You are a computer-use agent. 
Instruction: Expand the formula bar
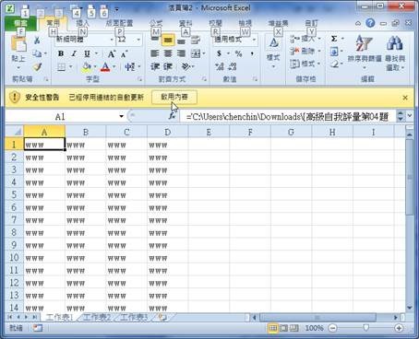410,116
